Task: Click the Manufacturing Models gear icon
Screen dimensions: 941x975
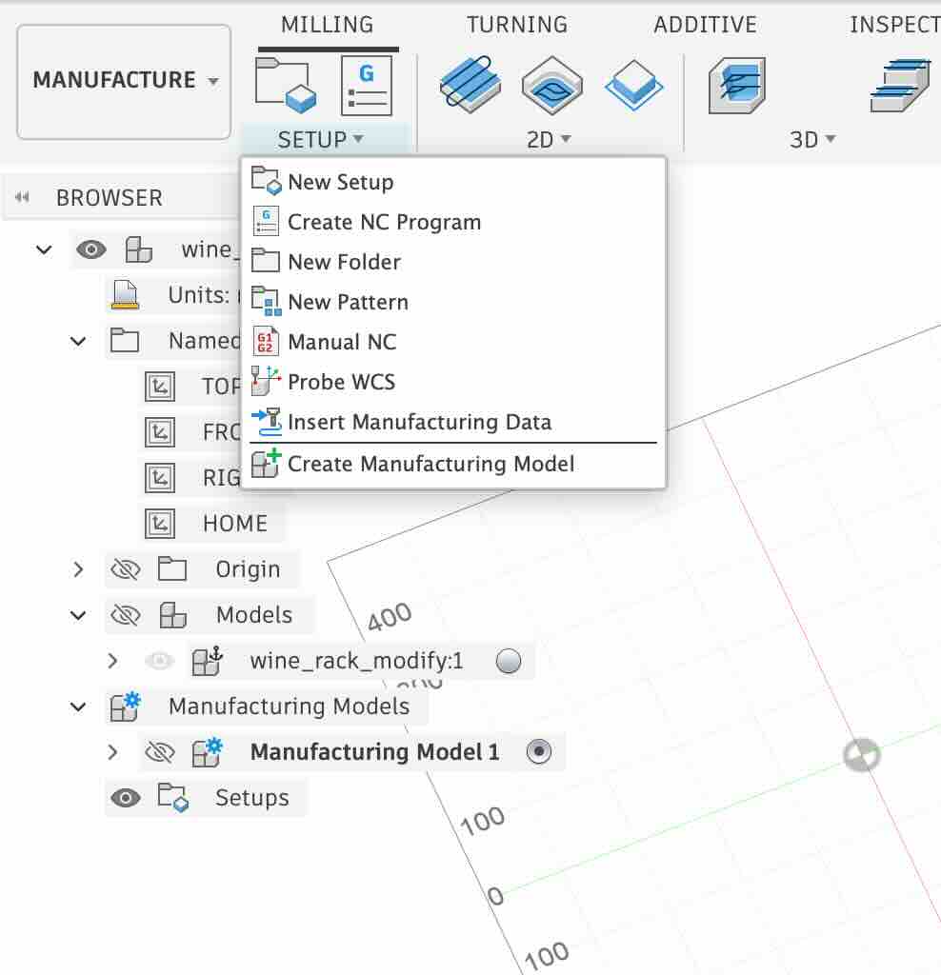Action: [x=125, y=706]
